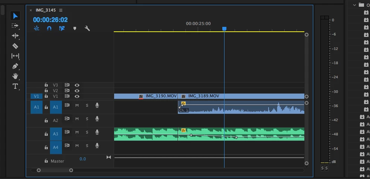Toggle V1 source patching button
Screen dimensions: 370x179
pyautogui.click(x=36, y=96)
